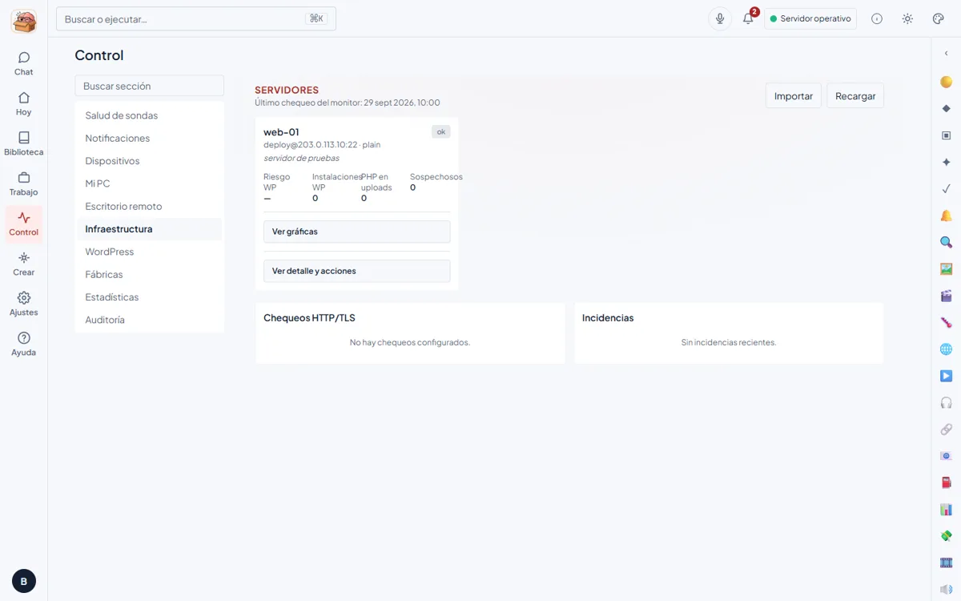Click the globe icon in right rail

946,349
